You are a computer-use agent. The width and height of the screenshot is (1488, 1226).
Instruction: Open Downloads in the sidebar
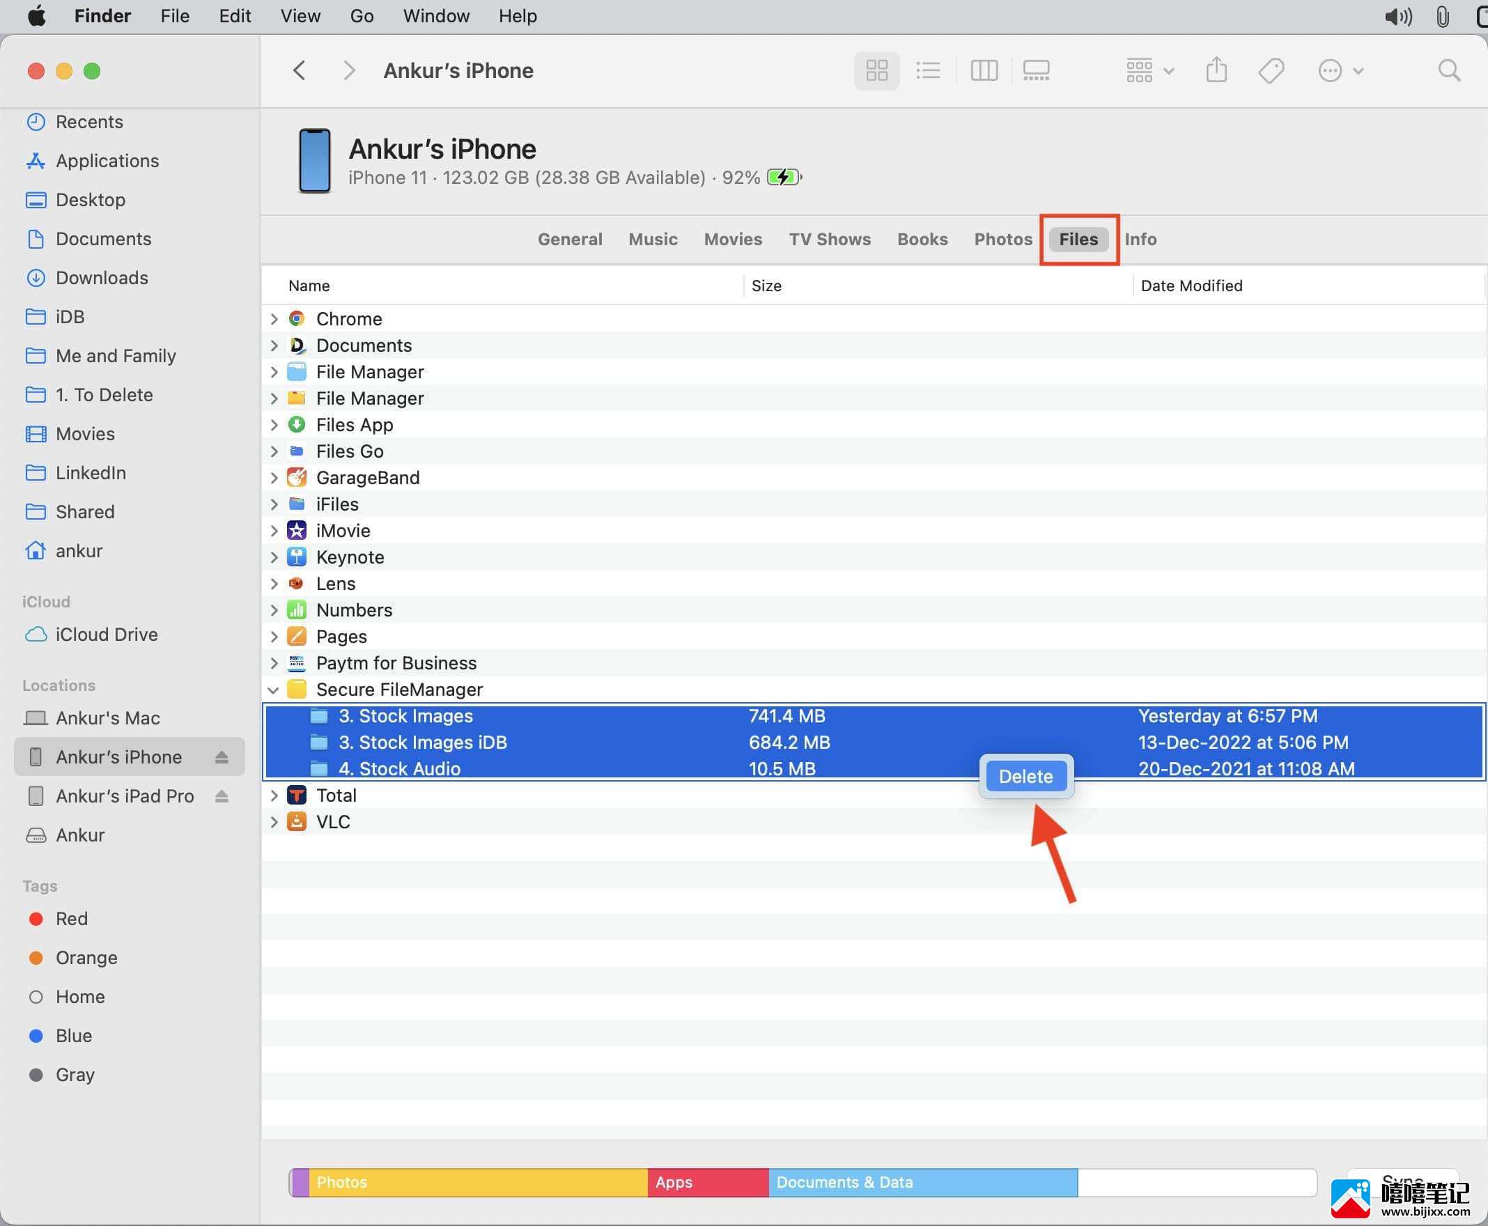click(102, 277)
